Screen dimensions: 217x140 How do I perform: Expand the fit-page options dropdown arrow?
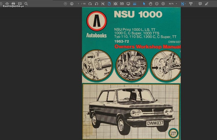[x=185, y=4]
